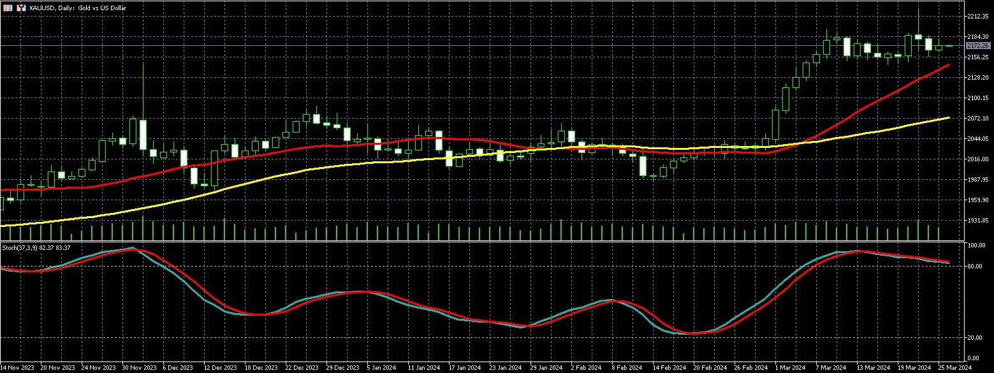The image size is (994, 373).
Task: Click the 2128.20 price axis label
Action: pyautogui.click(x=977, y=77)
